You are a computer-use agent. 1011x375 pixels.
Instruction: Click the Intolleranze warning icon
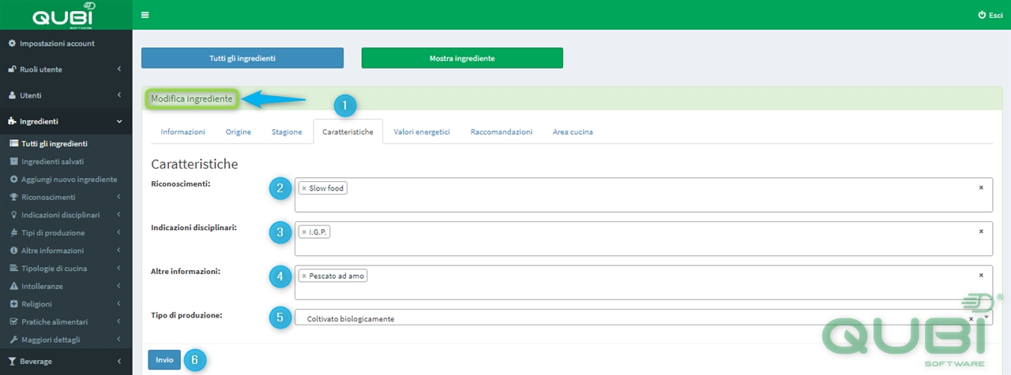pyautogui.click(x=13, y=286)
